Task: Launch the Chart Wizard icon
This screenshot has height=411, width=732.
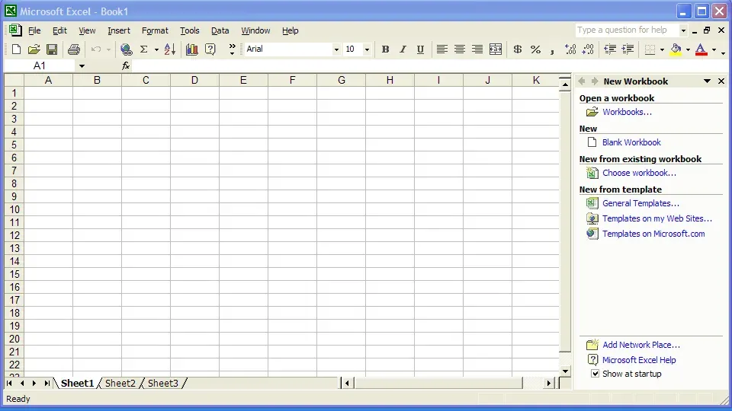Action: pos(191,49)
